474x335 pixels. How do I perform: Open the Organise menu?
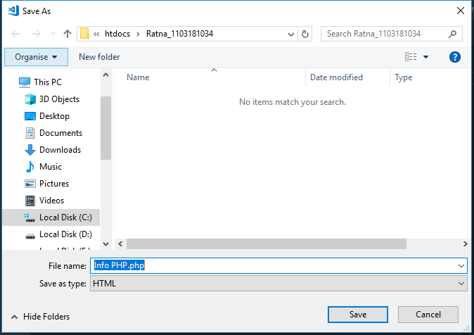point(36,57)
